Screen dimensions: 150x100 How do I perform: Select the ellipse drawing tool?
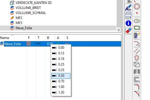tap(137, 21)
